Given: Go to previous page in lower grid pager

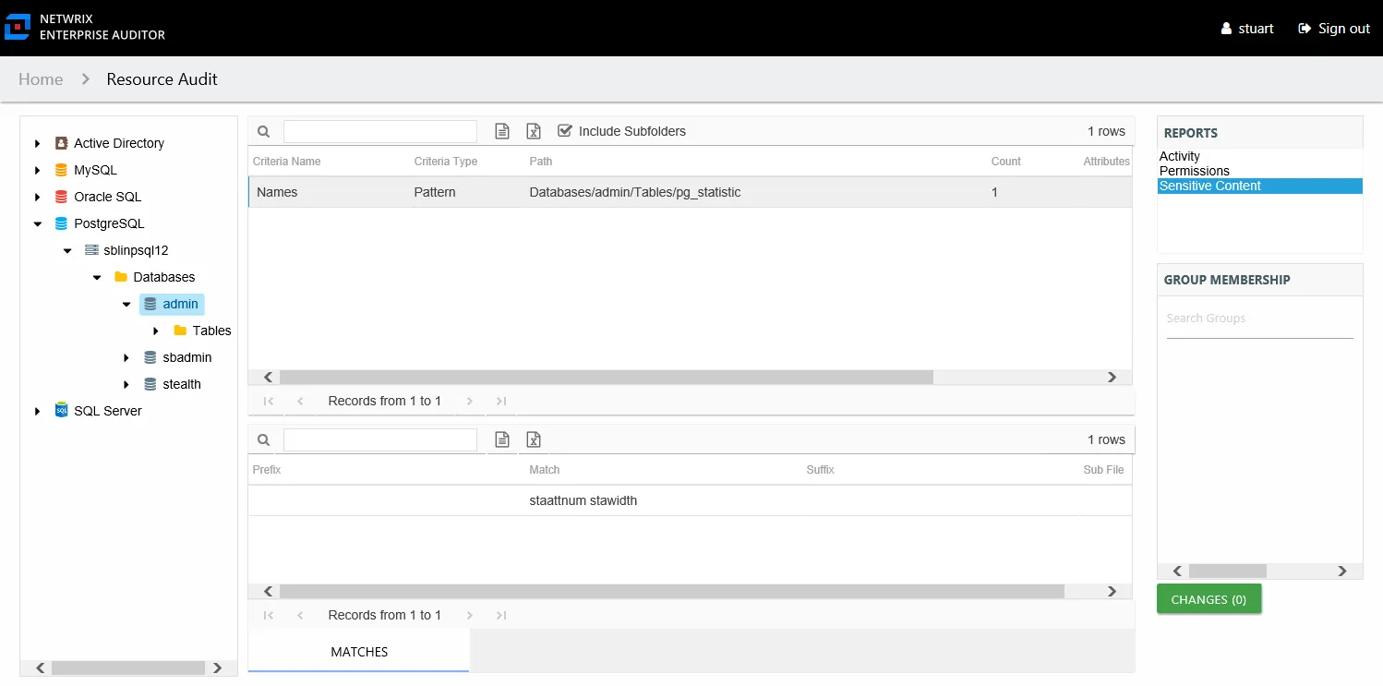Looking at the screenshot, I should pos(300,615).
